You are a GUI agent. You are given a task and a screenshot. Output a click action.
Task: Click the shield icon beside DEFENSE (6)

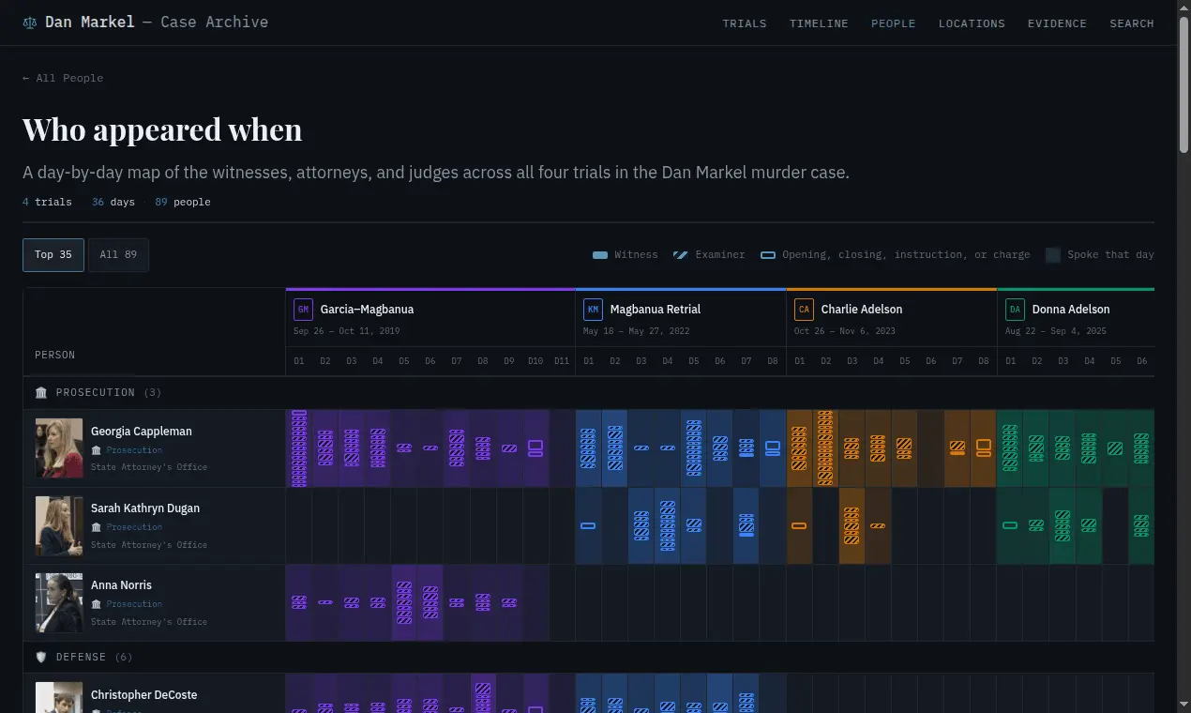tap(41, 657)
